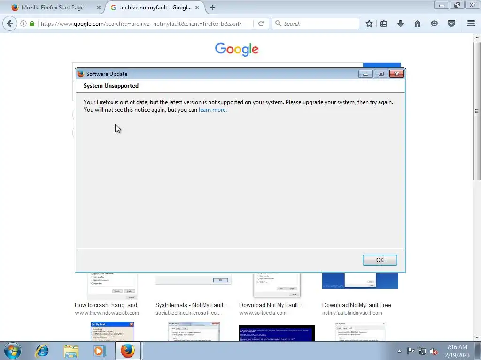Click the page vertical scrollbar thumb
The width and height of the screenshot is (481, 360).
477,111
